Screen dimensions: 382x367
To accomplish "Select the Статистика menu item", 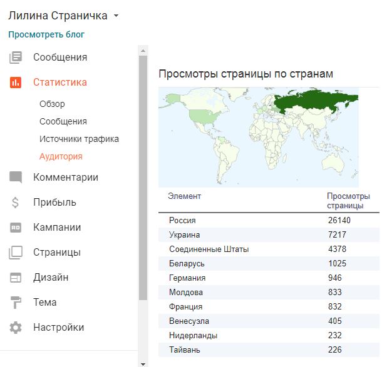I will [x=60, y=82].
